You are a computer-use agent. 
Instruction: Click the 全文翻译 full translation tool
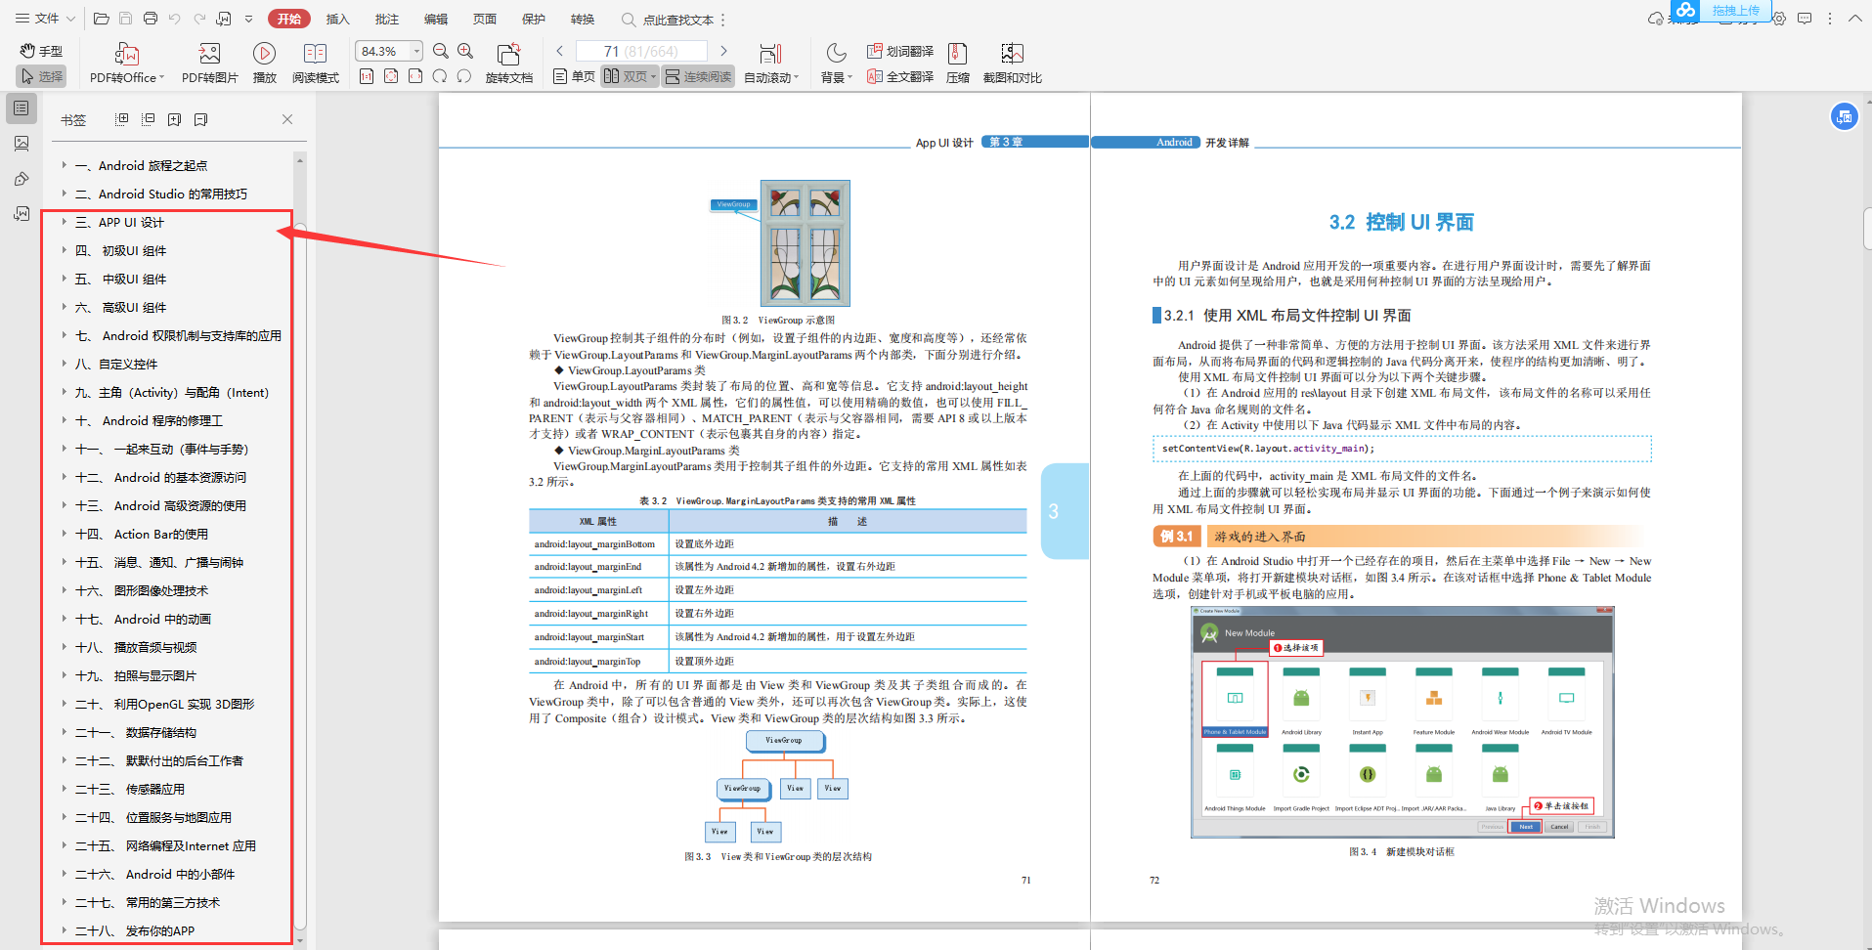click(x=900, y=76)
